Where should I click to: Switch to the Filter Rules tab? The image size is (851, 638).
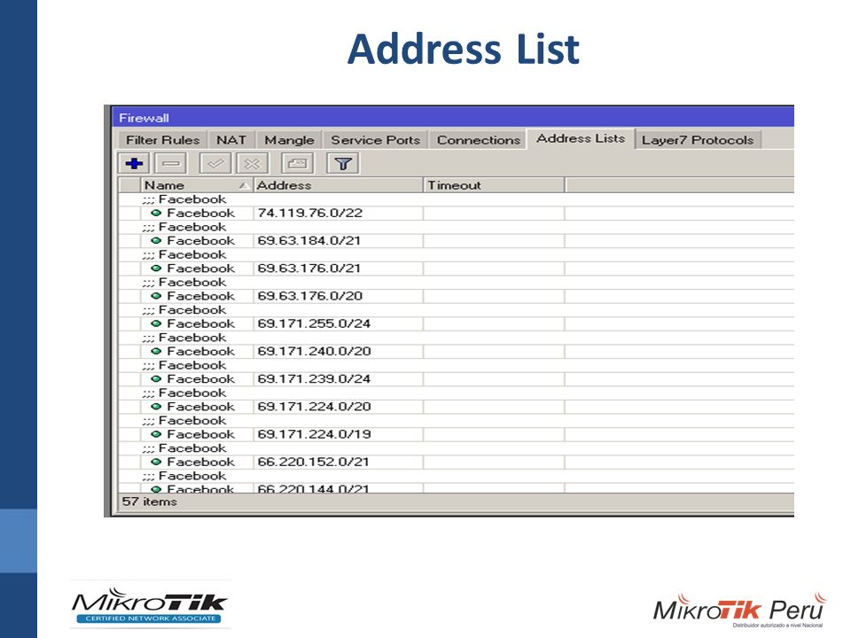tap(163, 140)
